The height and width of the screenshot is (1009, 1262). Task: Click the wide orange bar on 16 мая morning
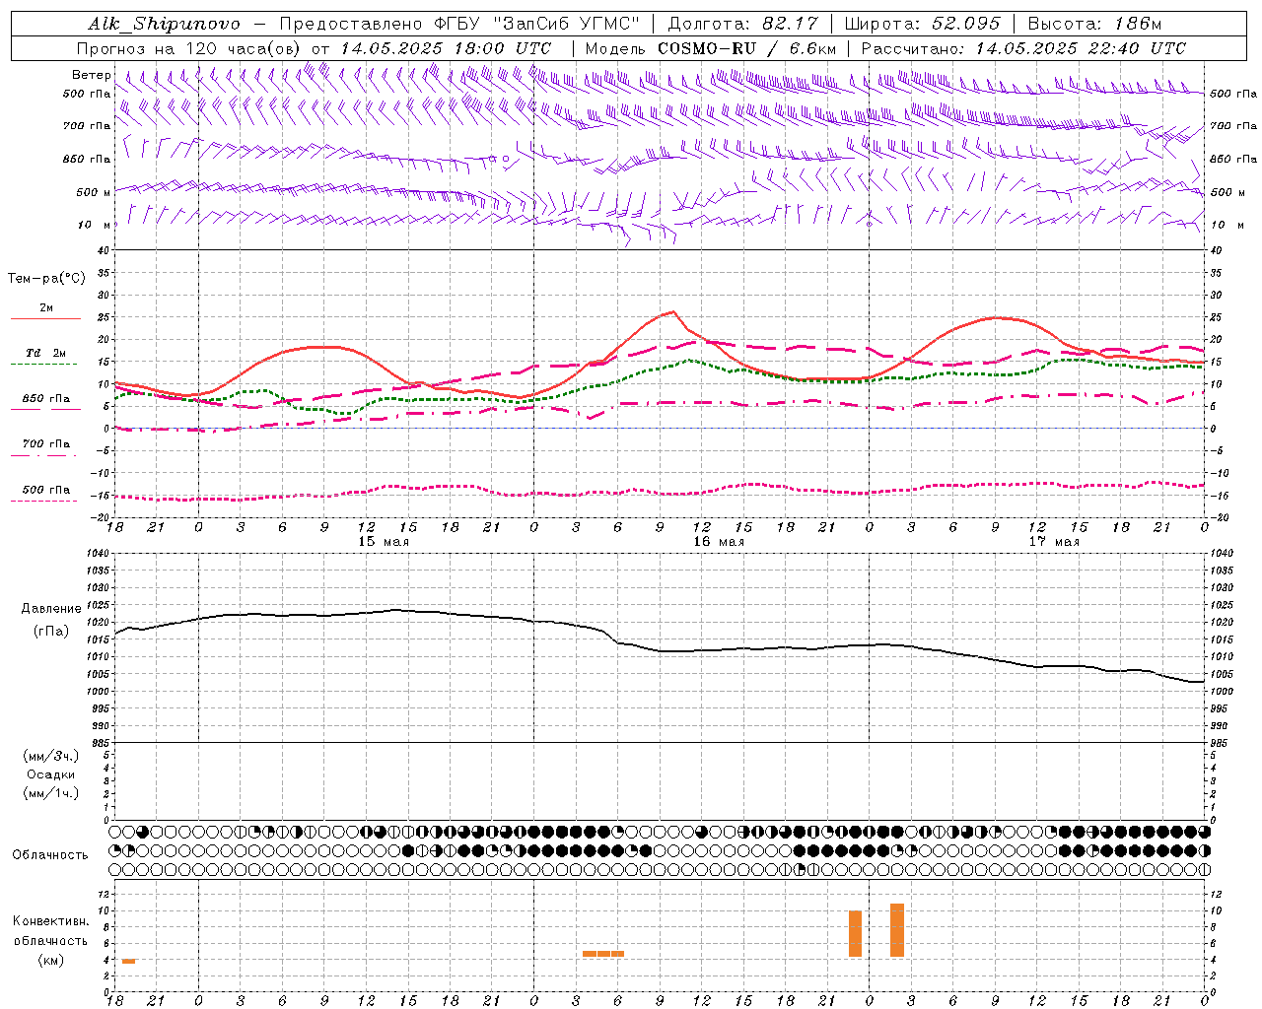603,953
